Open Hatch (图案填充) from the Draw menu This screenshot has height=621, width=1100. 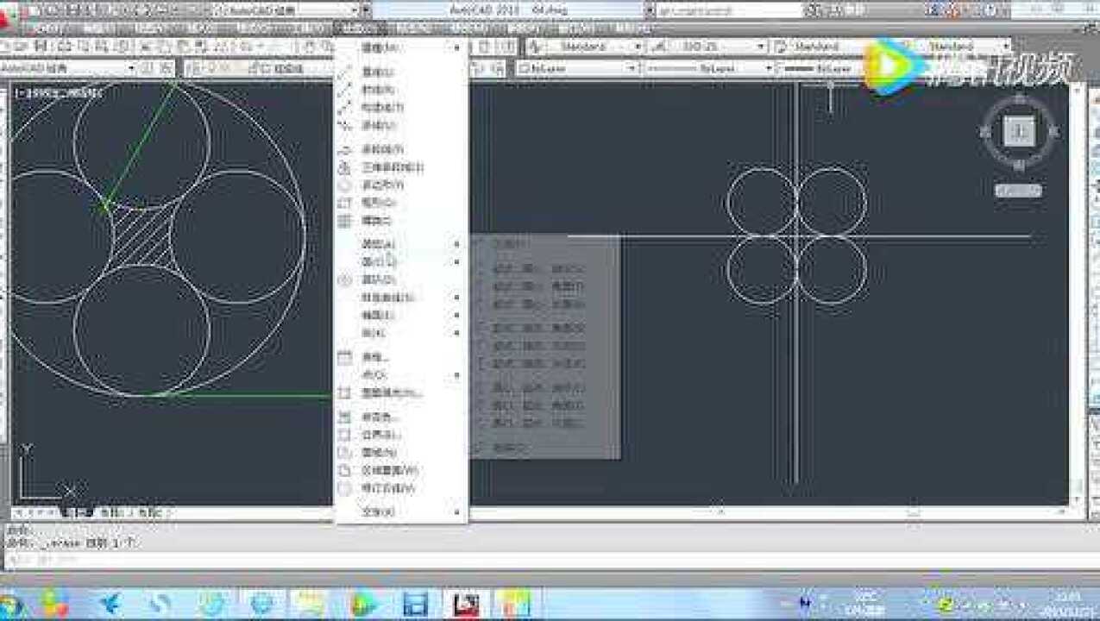390,393
